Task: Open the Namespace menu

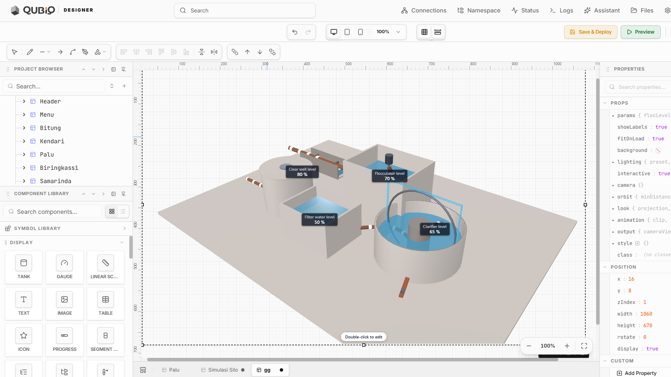Action: (x=479, y=10)
